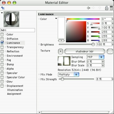Click the horizontal scrollbar at bottom
Viewport: 114px width, 114px height.
point(75,112)
